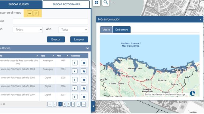Collapse the side panel with arrow handle

(x=93, y=106)
